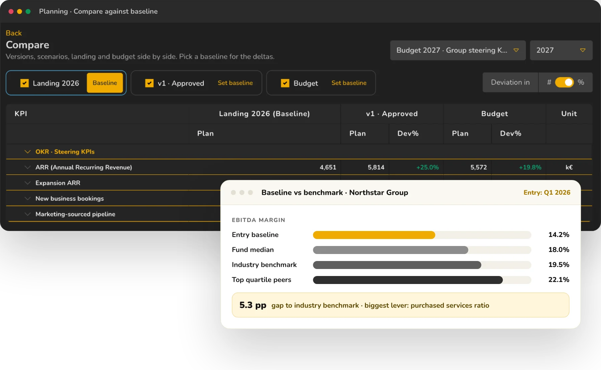Click the Back link
The width and height of the screenshot is (601, 370).
[14, 33]
